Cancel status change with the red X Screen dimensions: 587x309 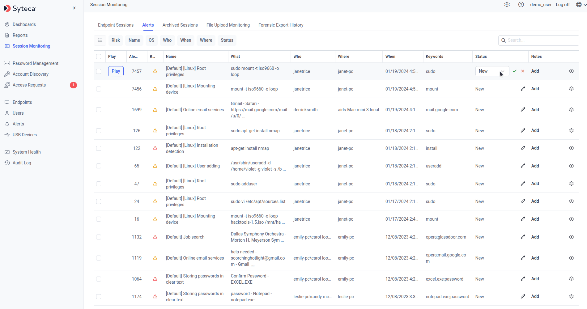tap(523, 71)
